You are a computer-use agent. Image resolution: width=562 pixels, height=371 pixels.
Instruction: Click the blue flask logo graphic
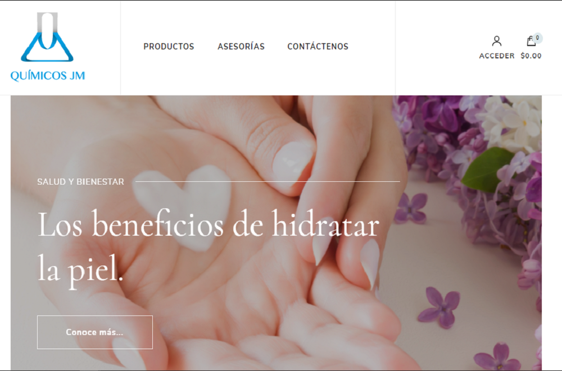47,37
